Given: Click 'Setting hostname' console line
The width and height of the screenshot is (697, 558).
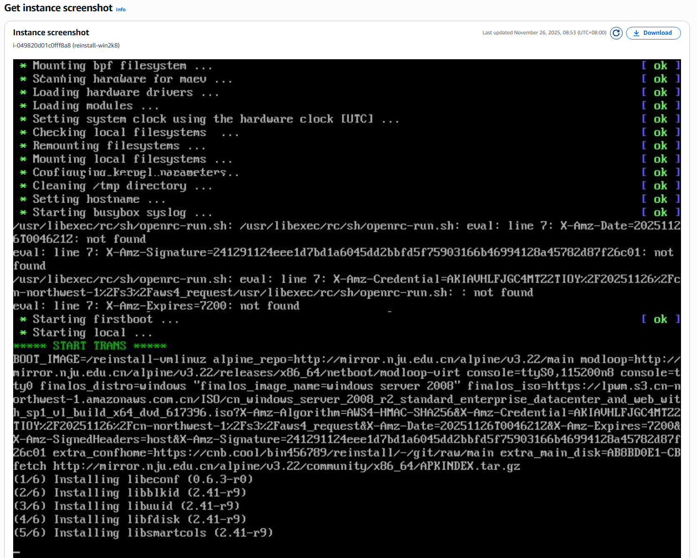Looking at the screenshot, I should 93,199.
